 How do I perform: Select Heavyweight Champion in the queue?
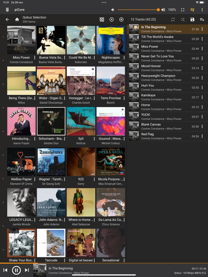[x=167, y=78]
